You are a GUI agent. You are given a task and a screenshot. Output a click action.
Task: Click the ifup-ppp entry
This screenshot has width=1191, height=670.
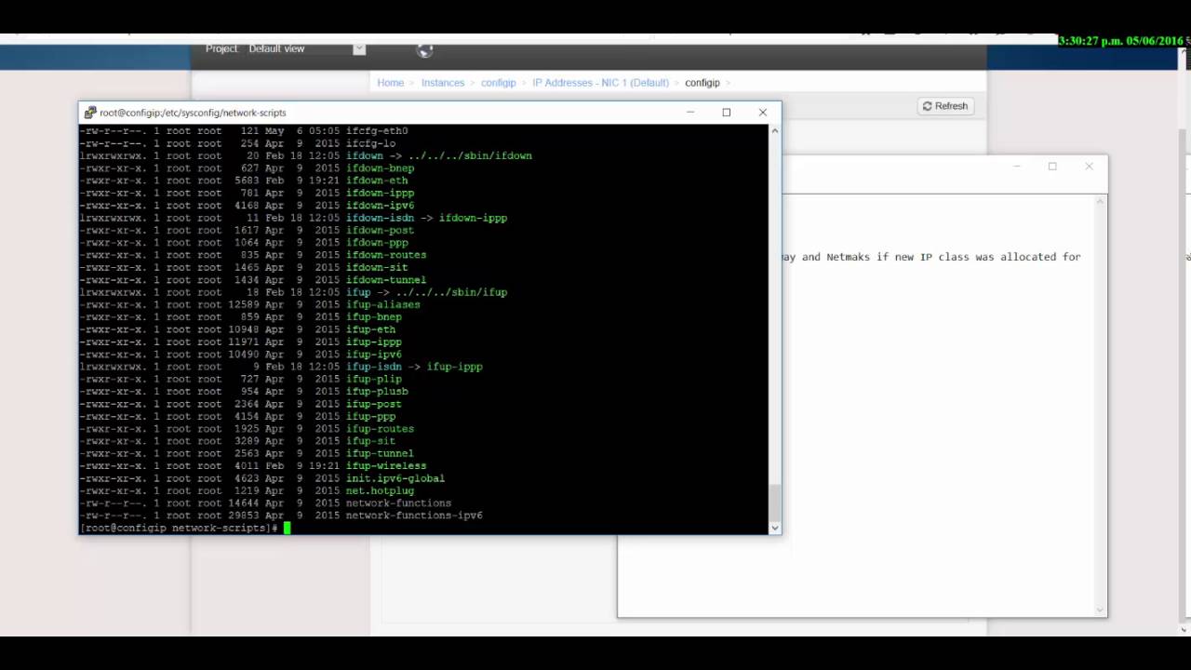(370, 416)
